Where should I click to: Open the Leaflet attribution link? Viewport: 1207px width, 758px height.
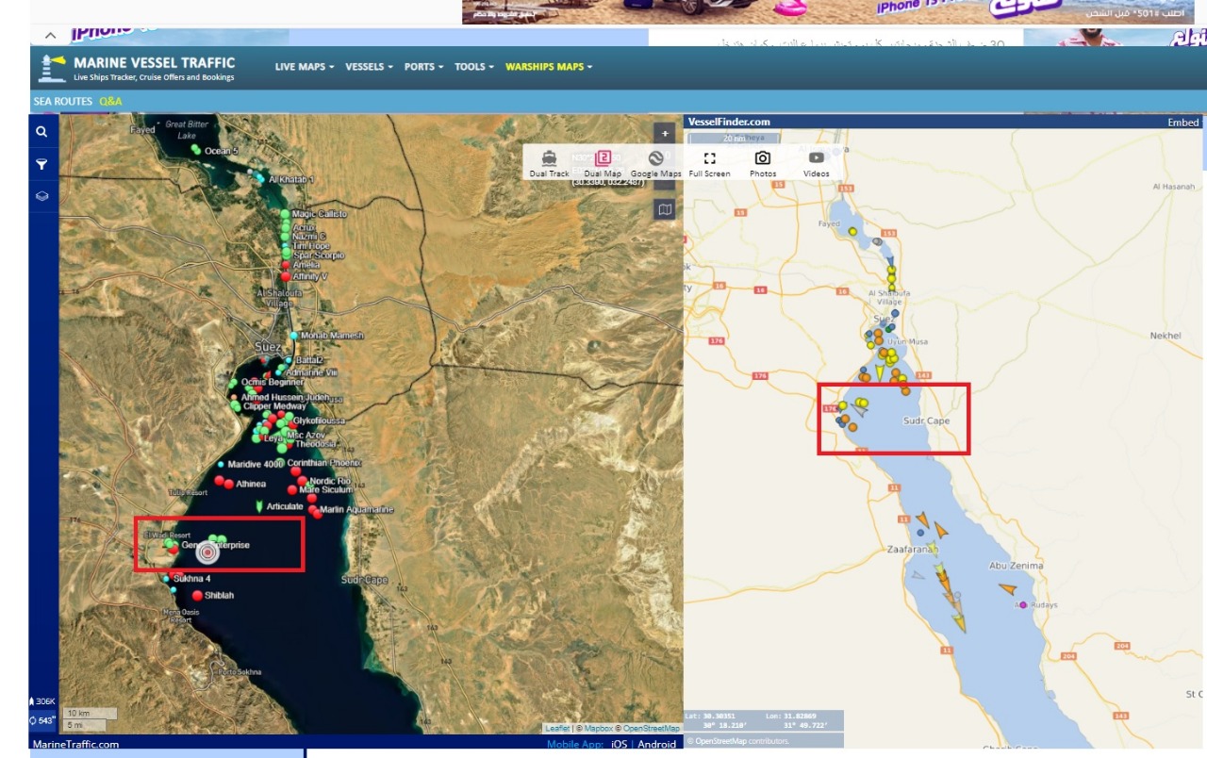[557, 729]
